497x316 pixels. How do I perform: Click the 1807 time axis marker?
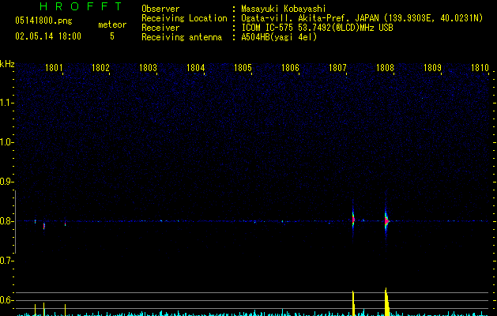click(337, 68)
